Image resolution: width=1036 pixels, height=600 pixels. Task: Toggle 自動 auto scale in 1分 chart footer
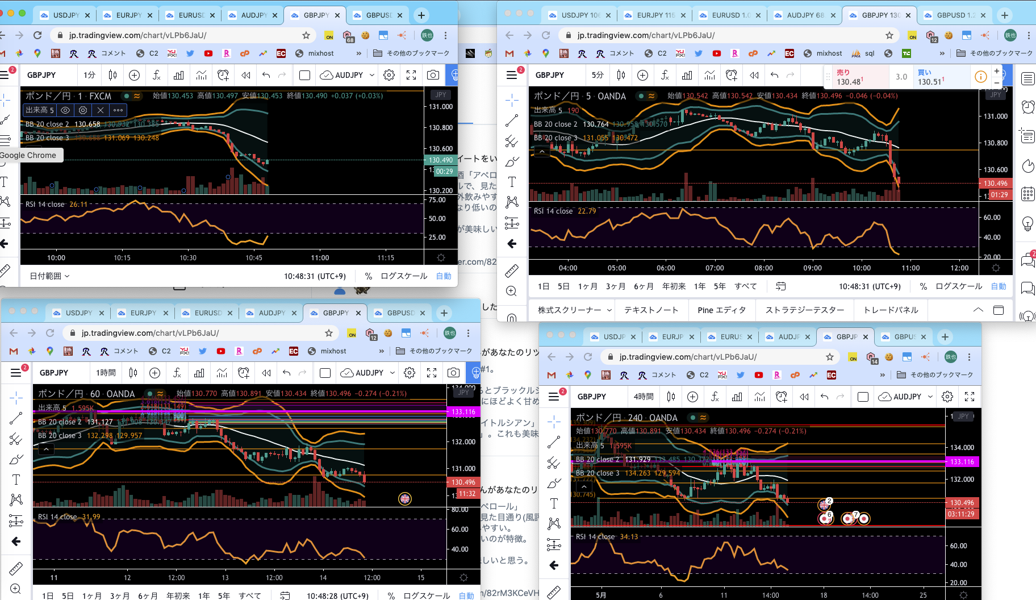tap(444, 276)
